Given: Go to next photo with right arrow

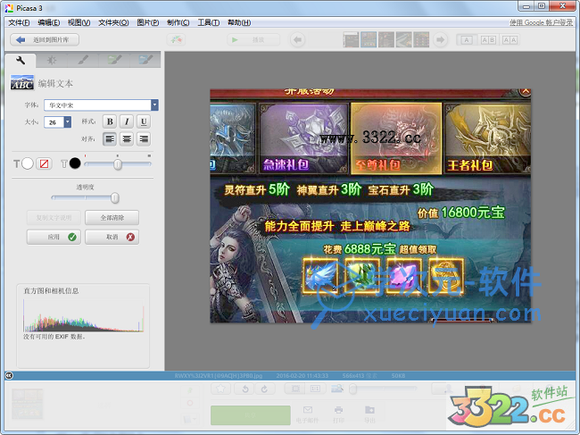Looking at the screenshot, I should [x=440, y=39].
